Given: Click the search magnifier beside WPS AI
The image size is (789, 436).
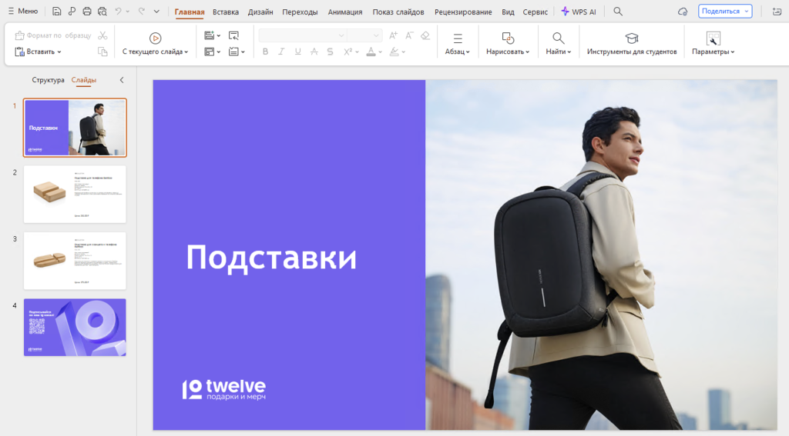Looking at the screenshot, I should click(x=618, y=12).
